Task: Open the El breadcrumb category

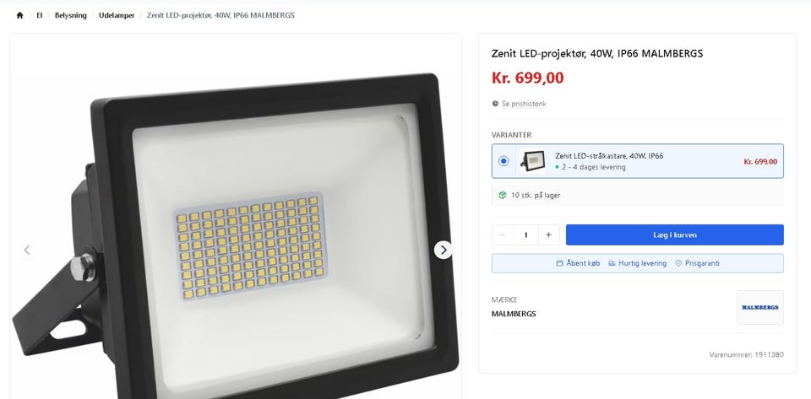Action: tap(40, 15)
